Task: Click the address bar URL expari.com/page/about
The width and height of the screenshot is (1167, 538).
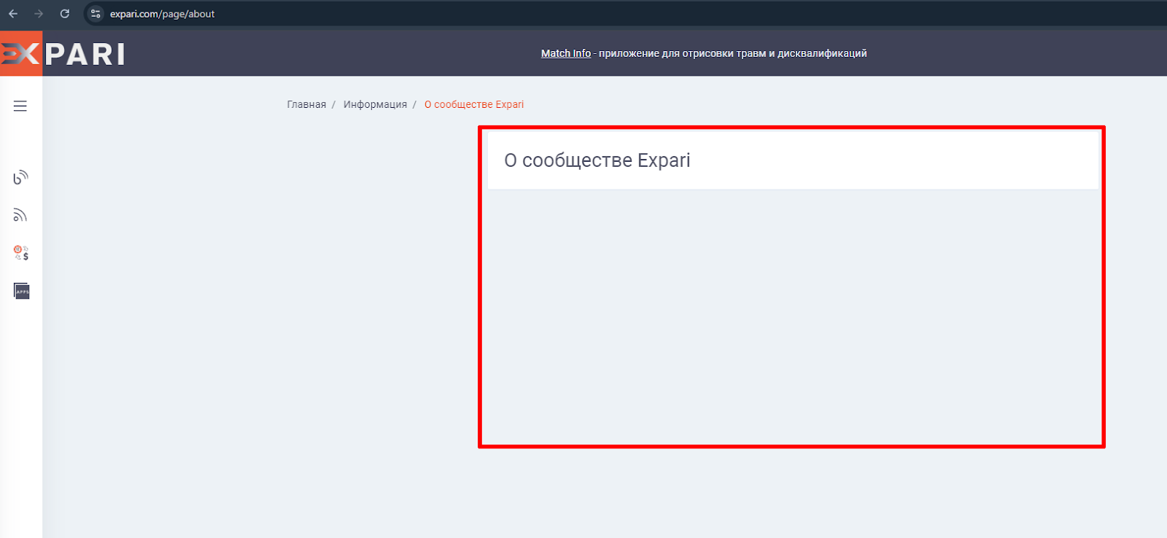Action: [162, 14]
